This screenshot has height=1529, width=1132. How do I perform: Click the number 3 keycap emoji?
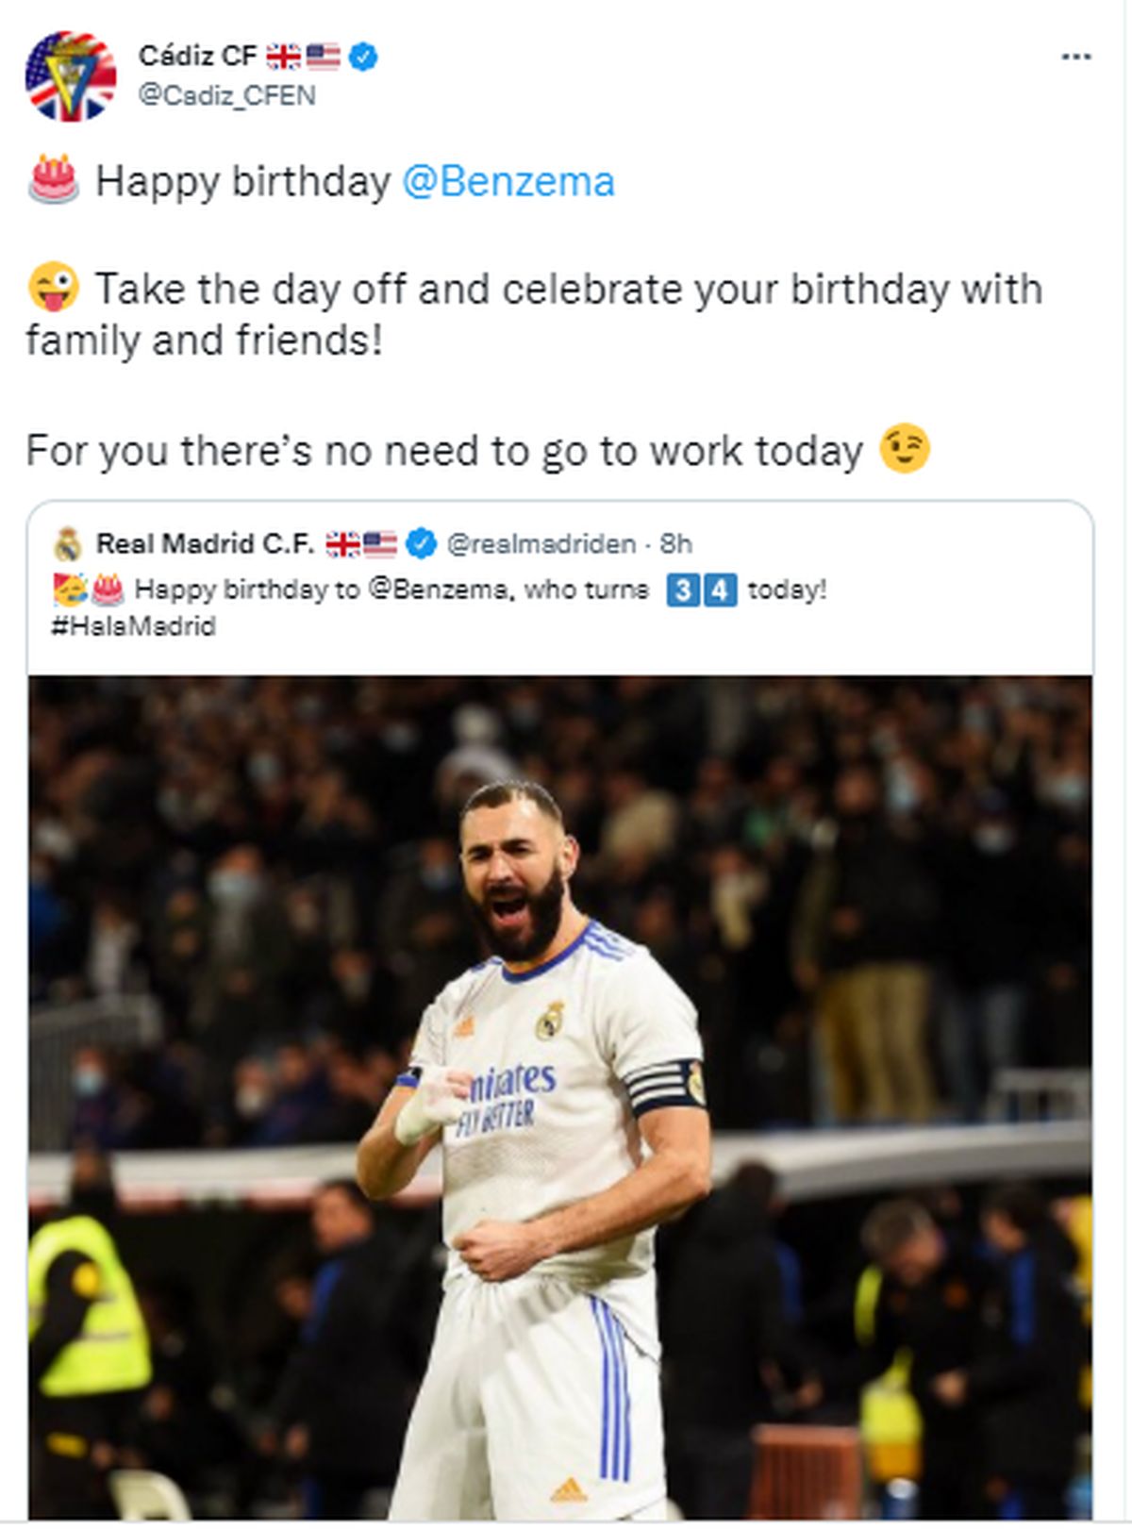pos(684,590)
